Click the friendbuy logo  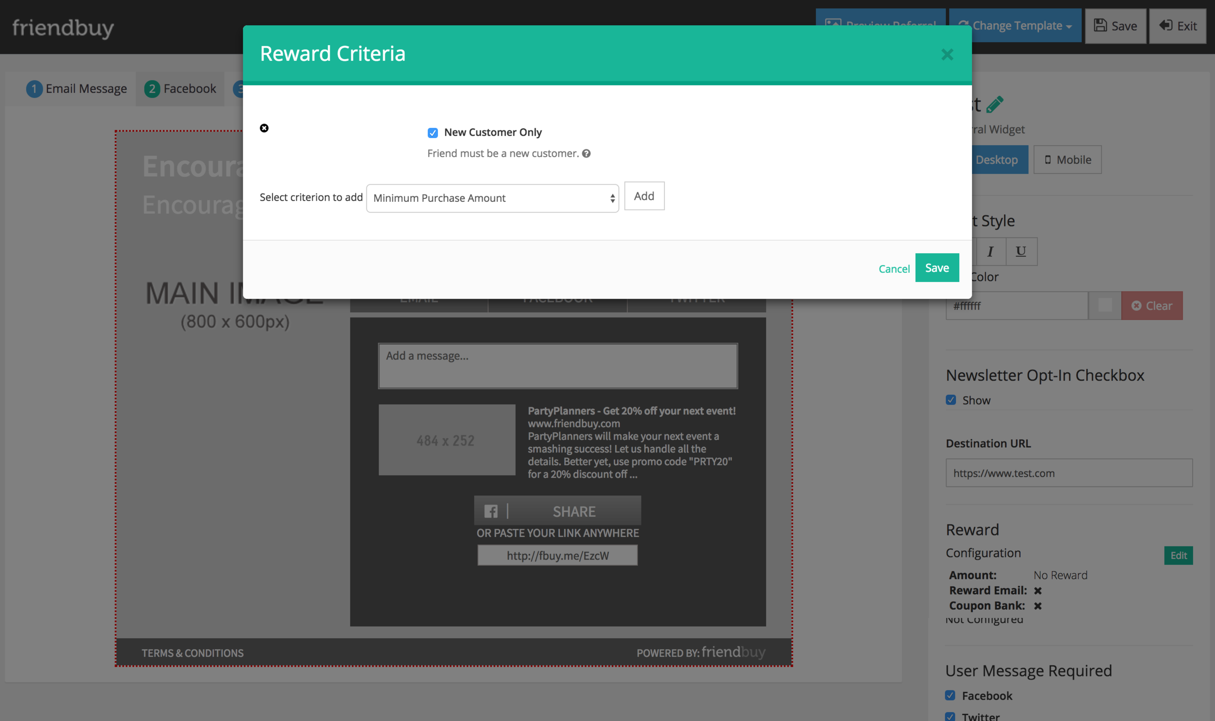pyautogui.click(x=63, y=28)
